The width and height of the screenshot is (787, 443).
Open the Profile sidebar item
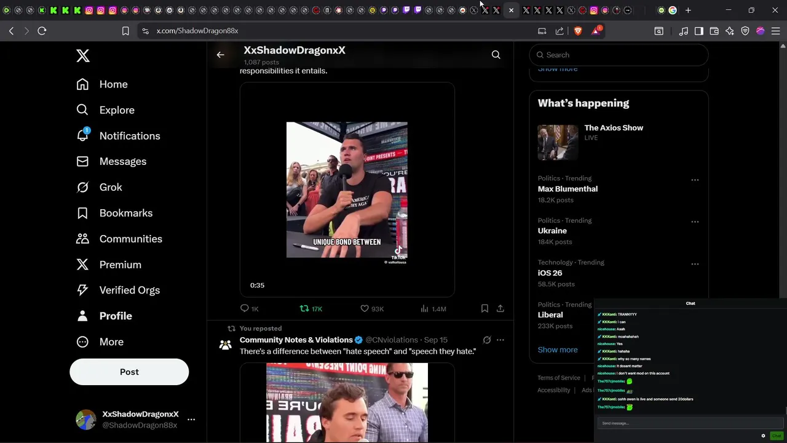click(x=104, y=316)
